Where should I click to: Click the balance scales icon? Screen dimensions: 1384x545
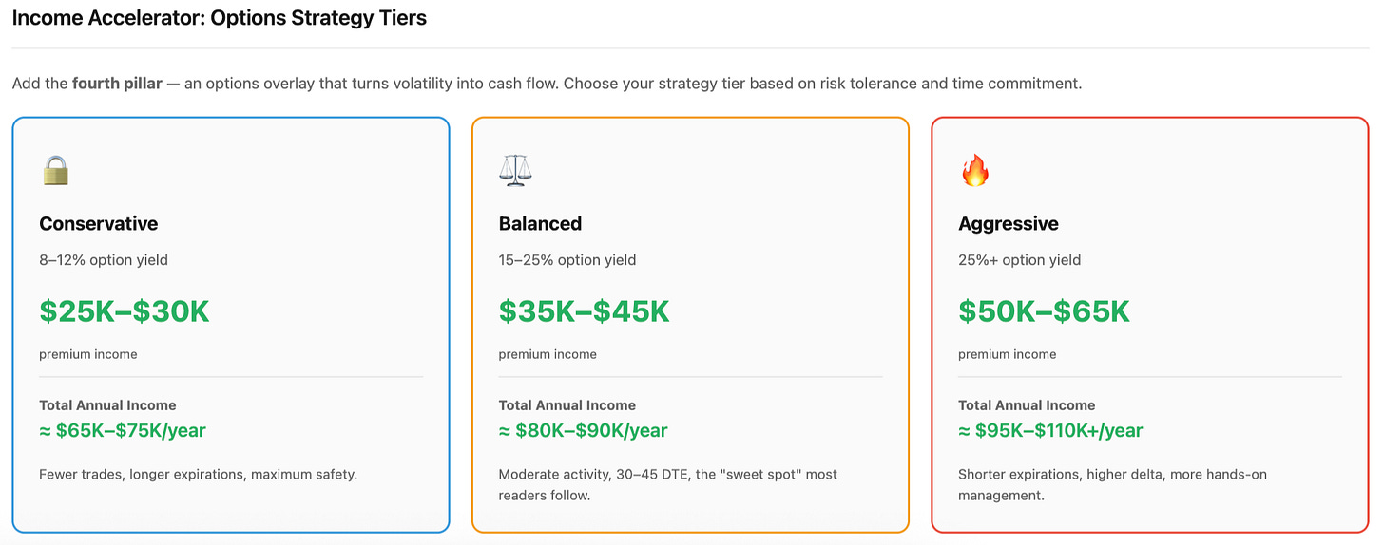point(515,171)
